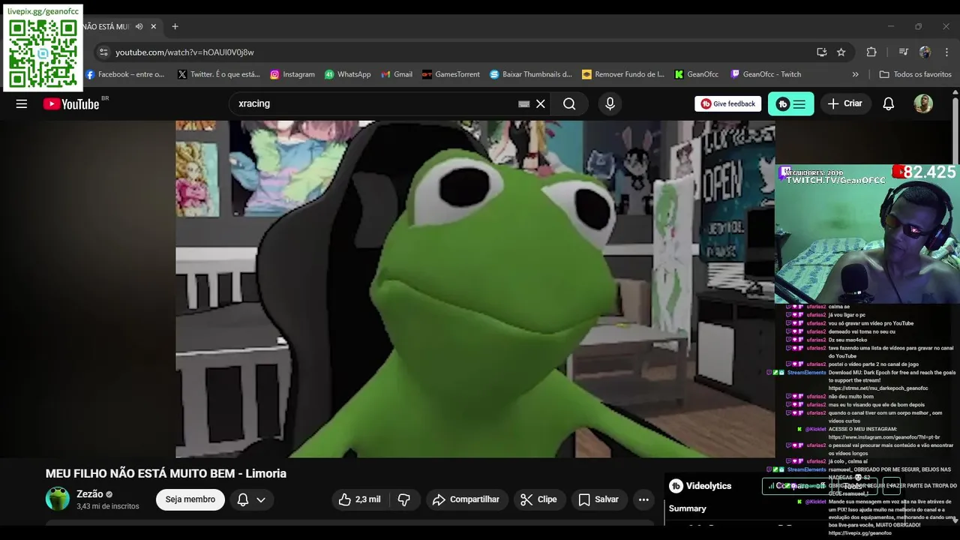Open the subscription notification bell dropdown
The height and width of the screenshot is (540, 960).
252,499
